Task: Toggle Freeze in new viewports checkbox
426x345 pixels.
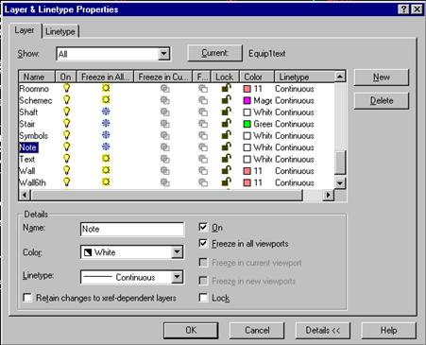Action: pyautogui.click(x=203, y=281)
